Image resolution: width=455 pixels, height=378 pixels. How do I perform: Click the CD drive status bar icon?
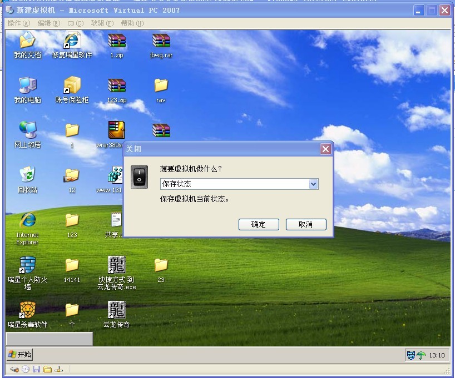click(x=26, y=369)
